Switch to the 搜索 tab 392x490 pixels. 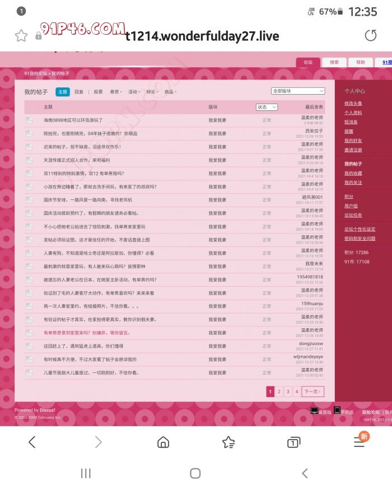click(x=334, y=62)
